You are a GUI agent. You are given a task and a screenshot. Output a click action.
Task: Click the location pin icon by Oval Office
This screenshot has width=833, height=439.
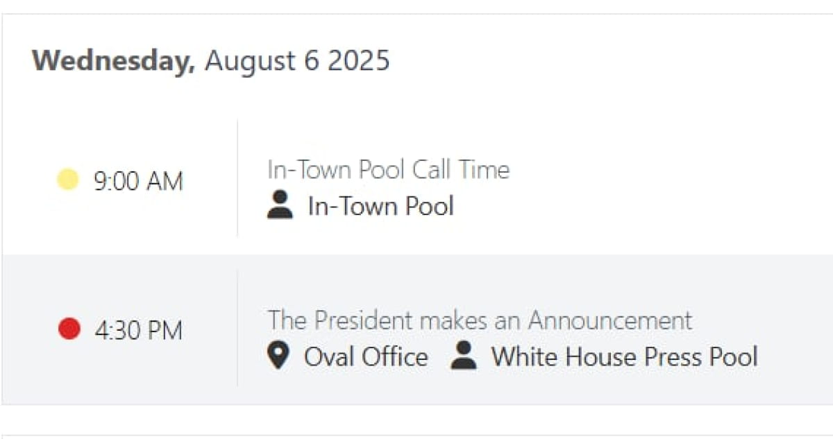tap(278, 356)
